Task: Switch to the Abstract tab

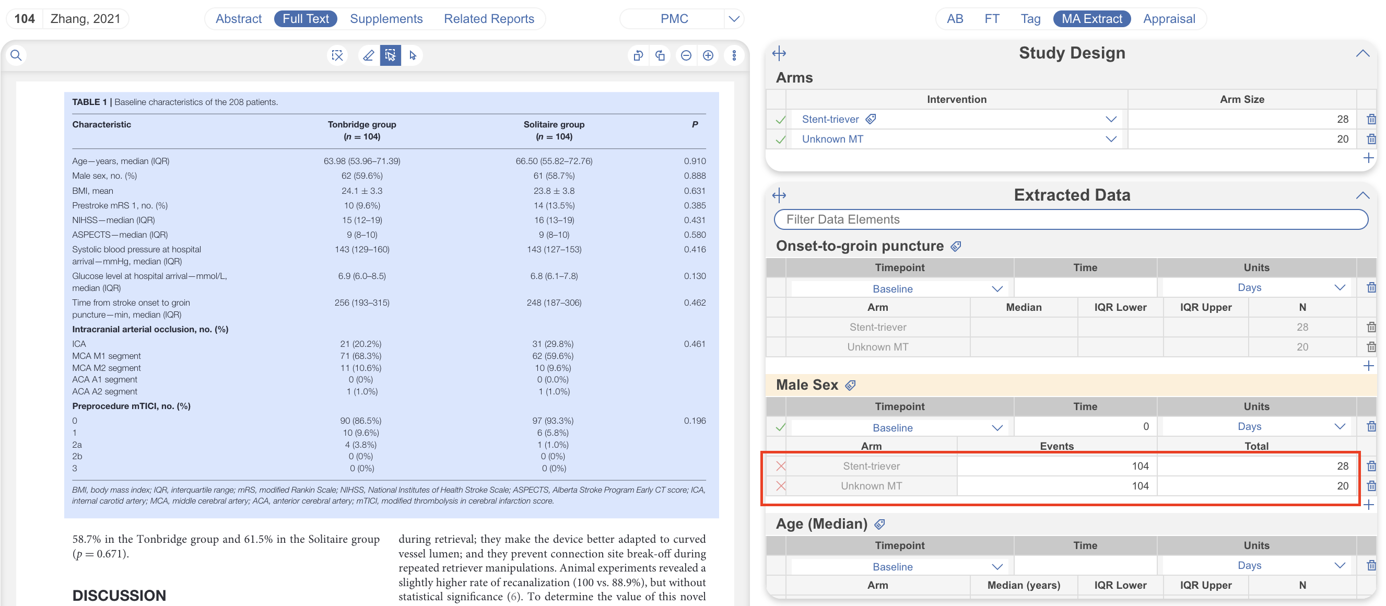Action: 238,19
